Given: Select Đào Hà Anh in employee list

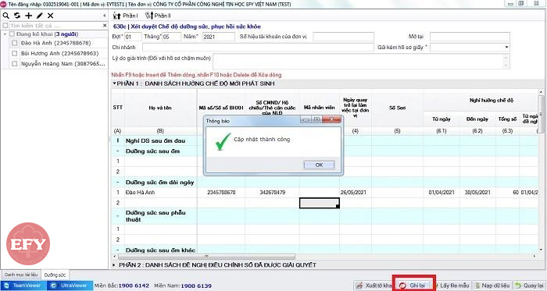Looking at the screenshot, I should [55, 43].
